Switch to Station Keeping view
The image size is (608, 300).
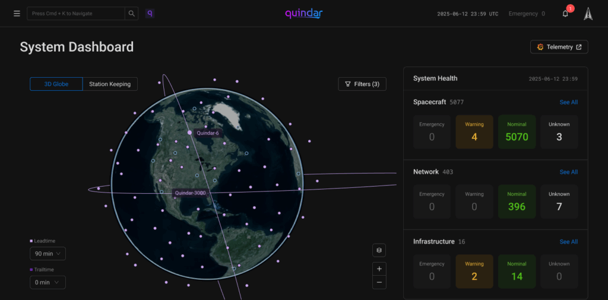[x=110, y=84]
